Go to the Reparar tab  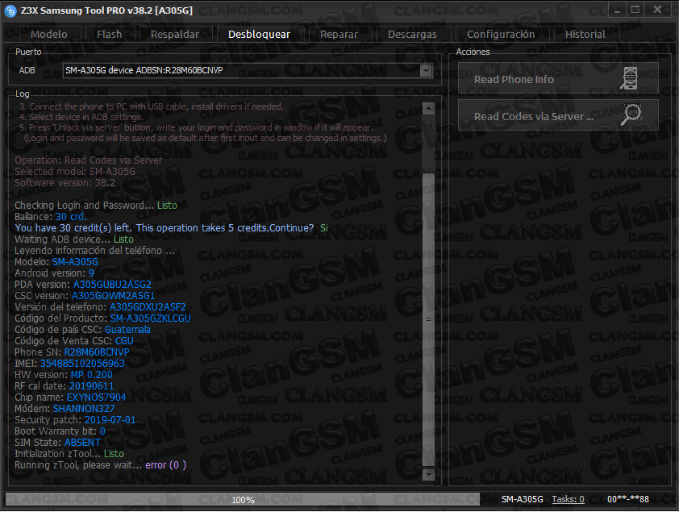tap(339, 34)
